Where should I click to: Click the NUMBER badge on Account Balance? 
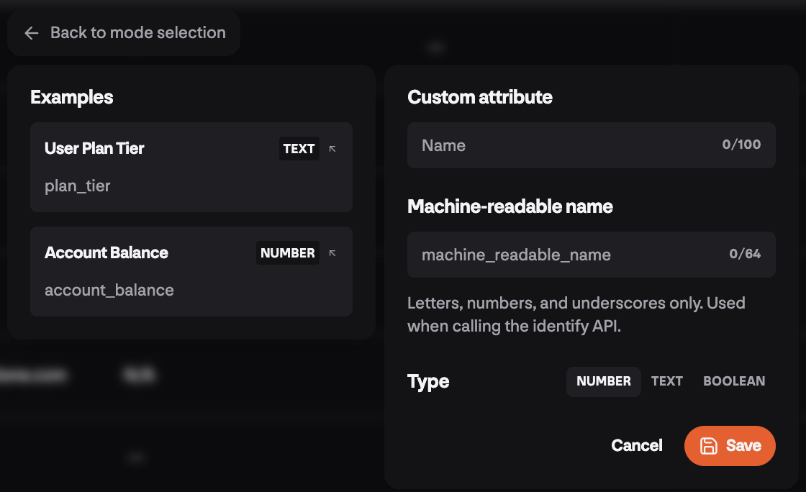(288, 252)
